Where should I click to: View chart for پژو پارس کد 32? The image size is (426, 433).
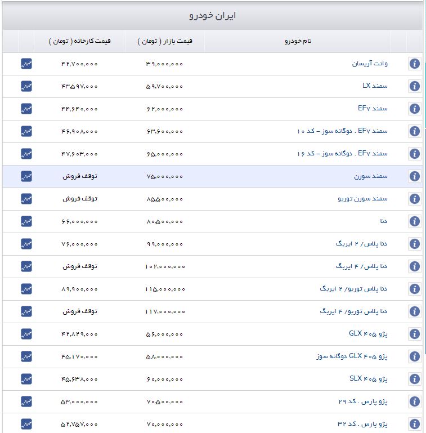[26, 424]
